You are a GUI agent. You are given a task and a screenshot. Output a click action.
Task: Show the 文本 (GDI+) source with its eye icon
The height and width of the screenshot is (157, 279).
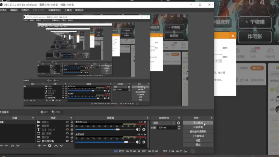pyautogui.click(x=67, y=129)
